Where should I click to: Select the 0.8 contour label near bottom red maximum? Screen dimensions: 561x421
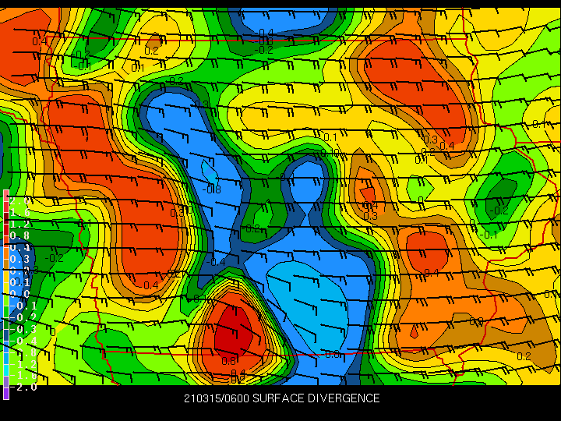pyautogui.click(x=228, y=361)
